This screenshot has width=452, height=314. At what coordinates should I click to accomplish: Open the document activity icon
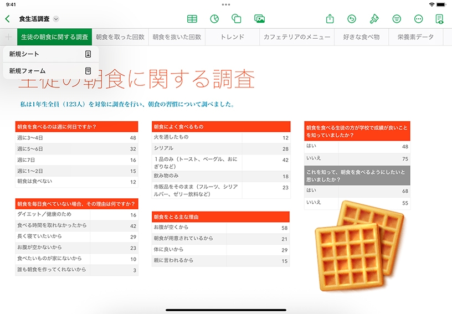coord(440,19)
